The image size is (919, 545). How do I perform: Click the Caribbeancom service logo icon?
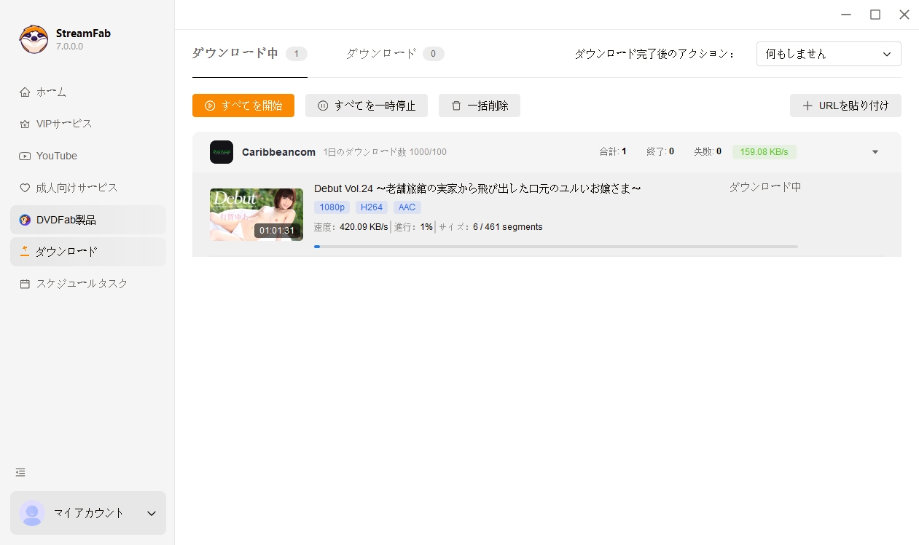(222, 152)
